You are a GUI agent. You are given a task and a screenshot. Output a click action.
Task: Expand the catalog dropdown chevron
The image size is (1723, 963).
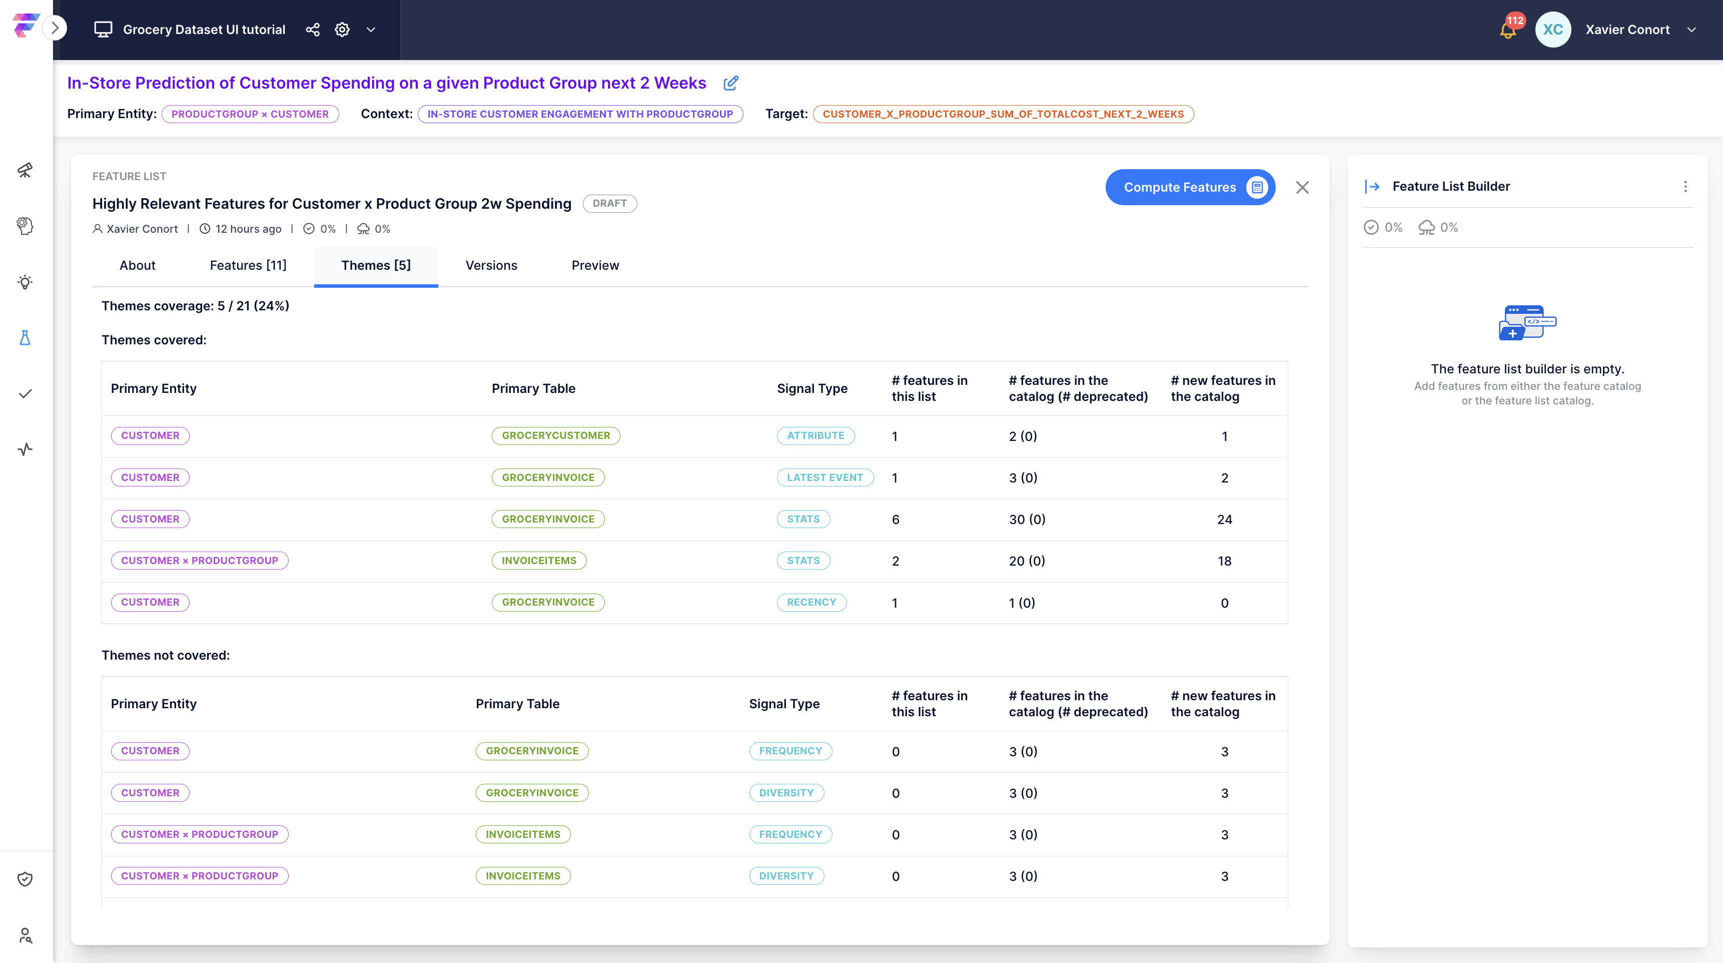click(x=371, y=30)
